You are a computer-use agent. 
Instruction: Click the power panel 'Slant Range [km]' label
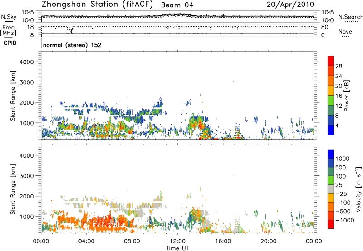[x=13, y=96]
